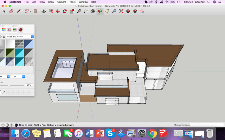Select the gray tinted glass swatch

[29, 53]
